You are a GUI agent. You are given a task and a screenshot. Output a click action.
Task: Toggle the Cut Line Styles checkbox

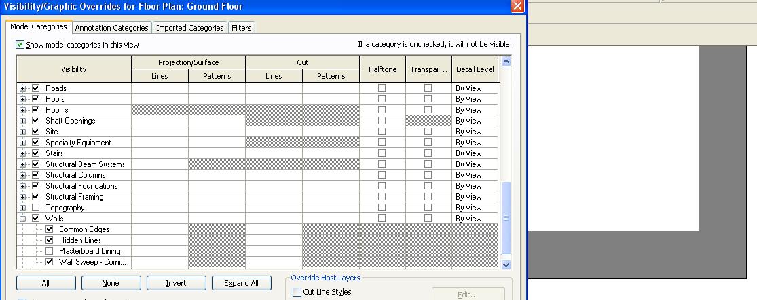point(297,293)
